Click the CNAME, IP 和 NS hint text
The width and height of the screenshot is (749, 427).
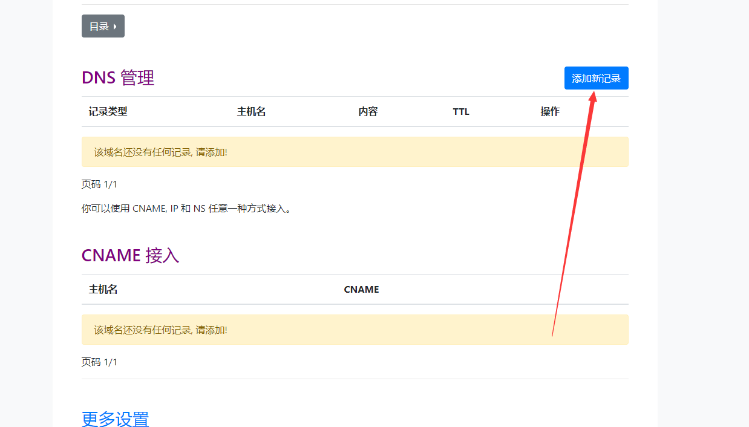click(186, 209)
